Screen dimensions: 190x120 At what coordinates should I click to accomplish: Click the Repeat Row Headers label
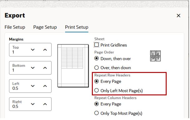coord(112,75)
